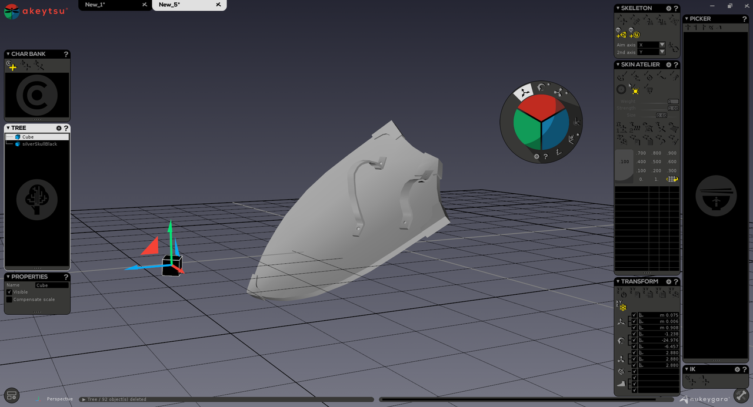The height and width of the screenshot is (407, 753).
Task: Toggle checkbox beside m 0.006 value
Action: click(634, 321)
